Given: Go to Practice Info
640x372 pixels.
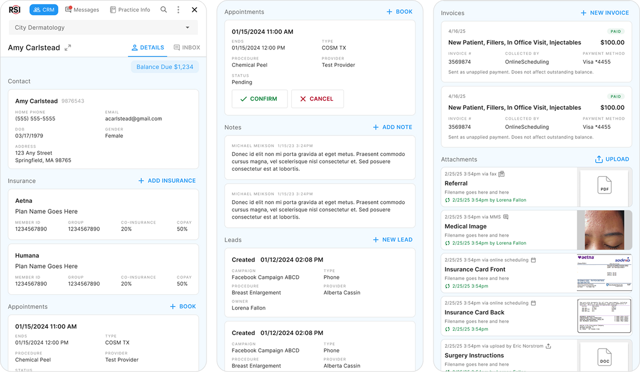Looking at the screenshot, I should 130,10.
